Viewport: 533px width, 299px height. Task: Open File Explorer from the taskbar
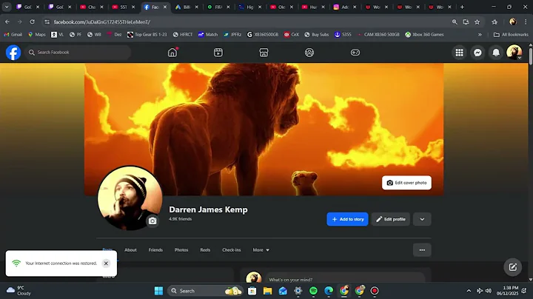click(x=267, y=291)
